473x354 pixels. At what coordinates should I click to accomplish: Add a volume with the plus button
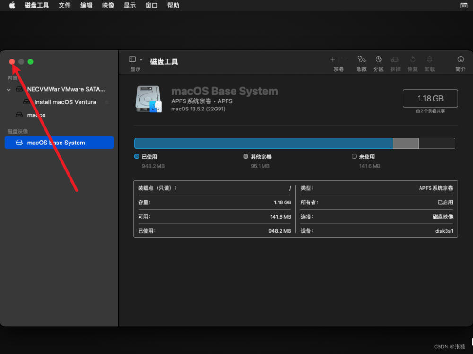click(x=333, y=59)
